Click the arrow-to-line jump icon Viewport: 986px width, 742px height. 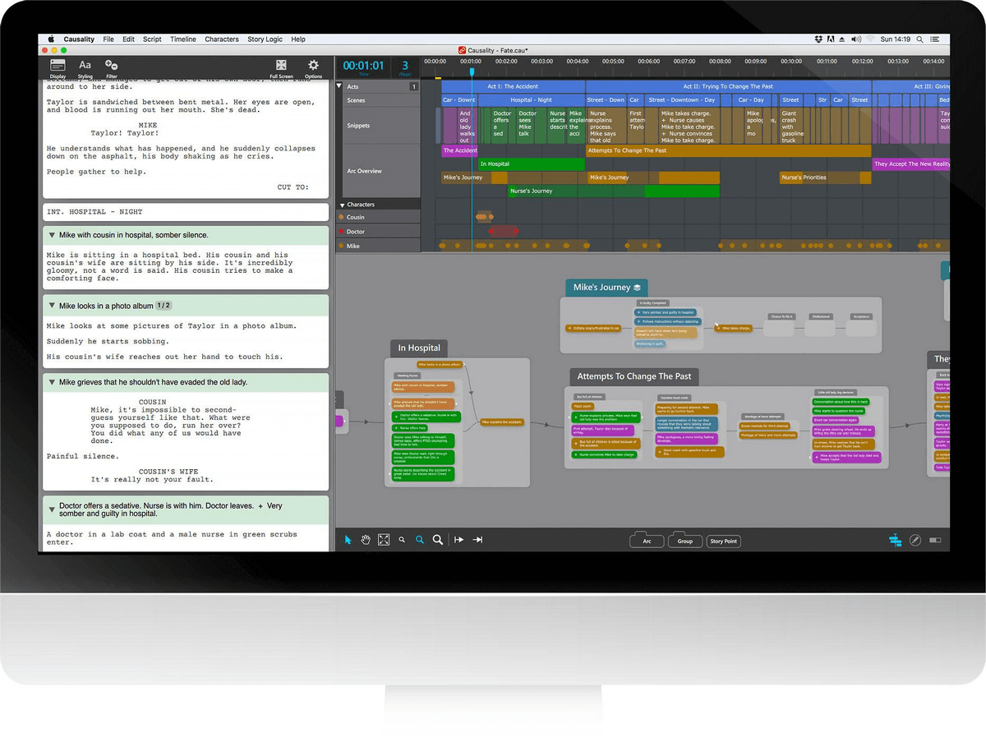coord(478,540)
